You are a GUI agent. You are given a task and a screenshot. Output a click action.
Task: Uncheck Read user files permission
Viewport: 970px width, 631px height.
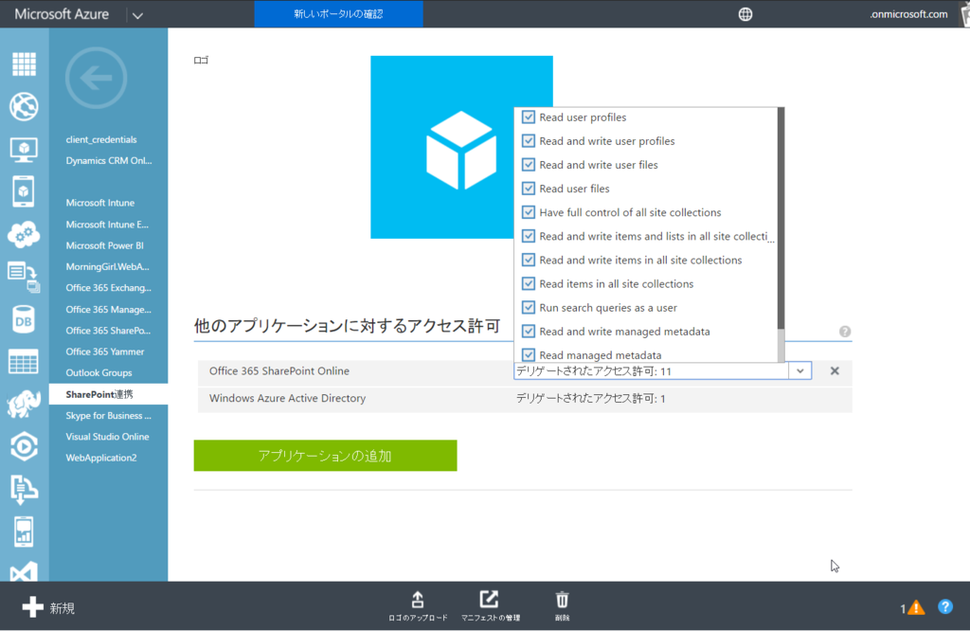tap(529, 188)
